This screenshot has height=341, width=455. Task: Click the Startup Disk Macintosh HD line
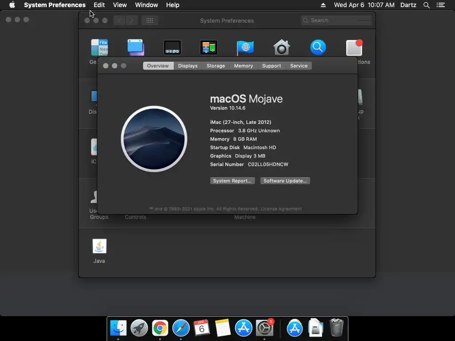tap(243, 147)
